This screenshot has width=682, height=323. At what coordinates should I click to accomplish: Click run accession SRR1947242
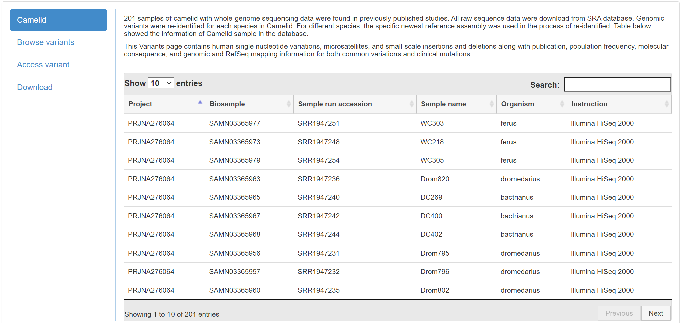pyautogui.click(x=319, y=216)
